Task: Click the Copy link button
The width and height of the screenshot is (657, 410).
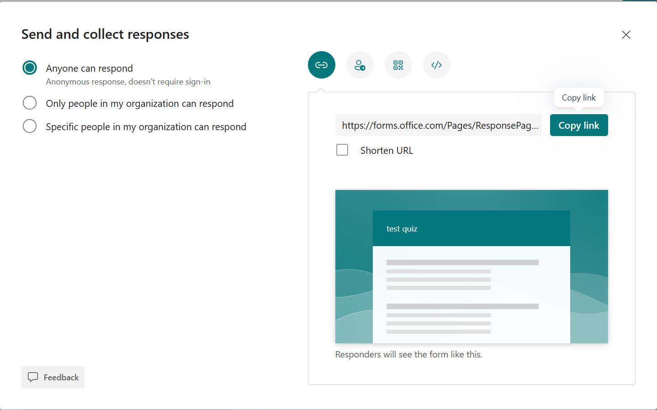Action: (x=579, y=125)
